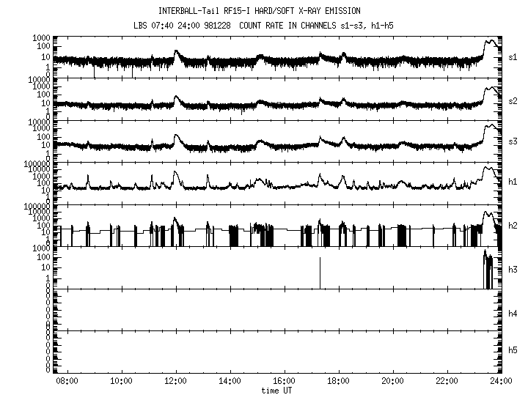The height and width of the screenshot is (403, 528).
Task: Click the 12:00 peak in the s1 trace
Action: click(x=176, y=52)
